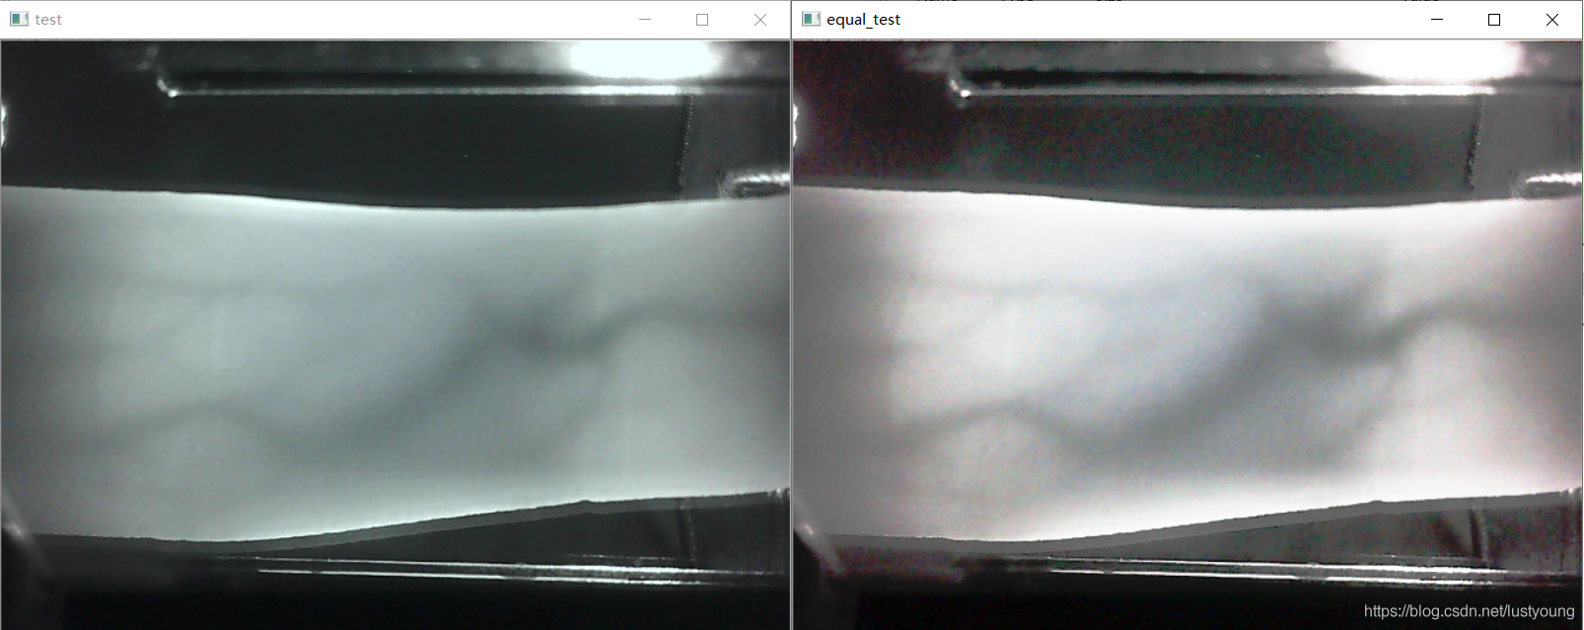Click the equal_test window title text
Screen dimensions: 1584x630
(x=863, y=20)
